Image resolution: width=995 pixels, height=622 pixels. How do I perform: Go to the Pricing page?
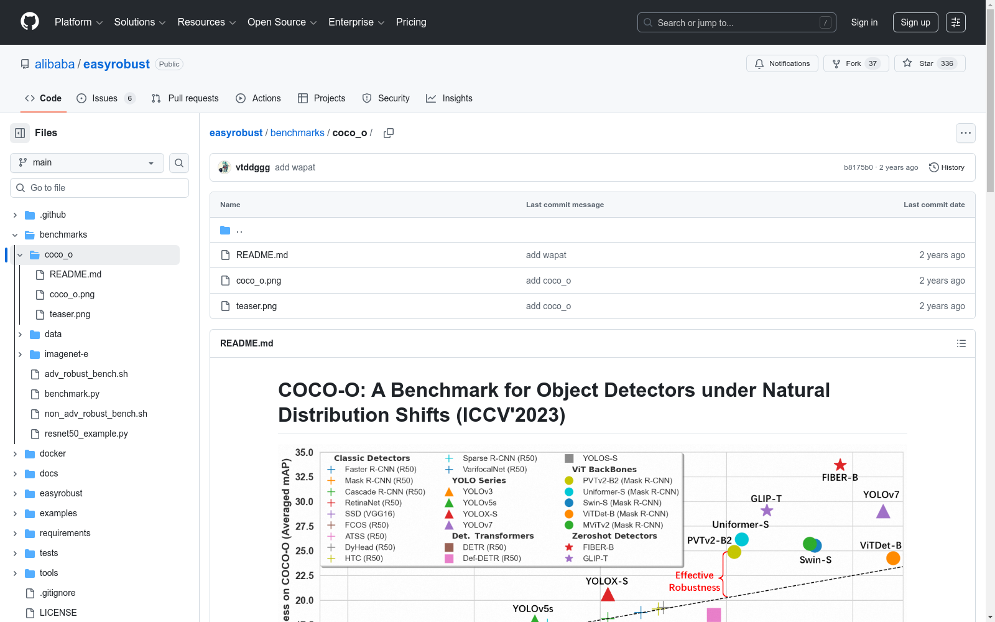tap(411, 22)
